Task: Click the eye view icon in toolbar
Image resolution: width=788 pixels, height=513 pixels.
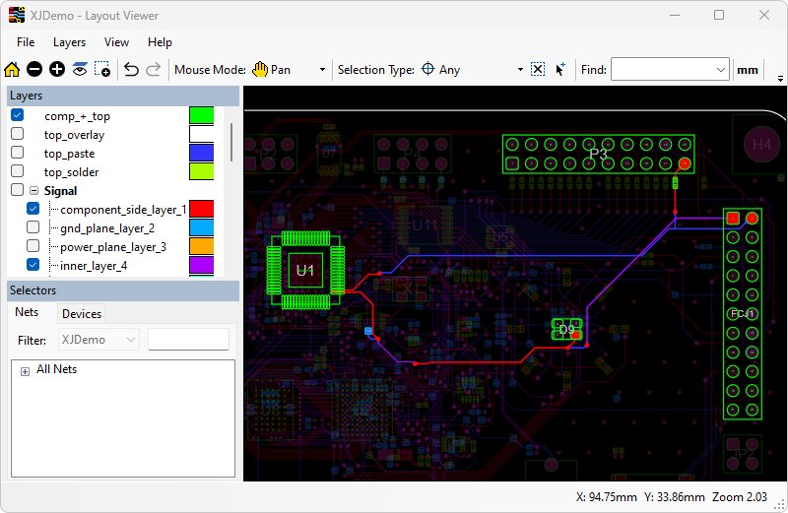Action: click(80, 70)
